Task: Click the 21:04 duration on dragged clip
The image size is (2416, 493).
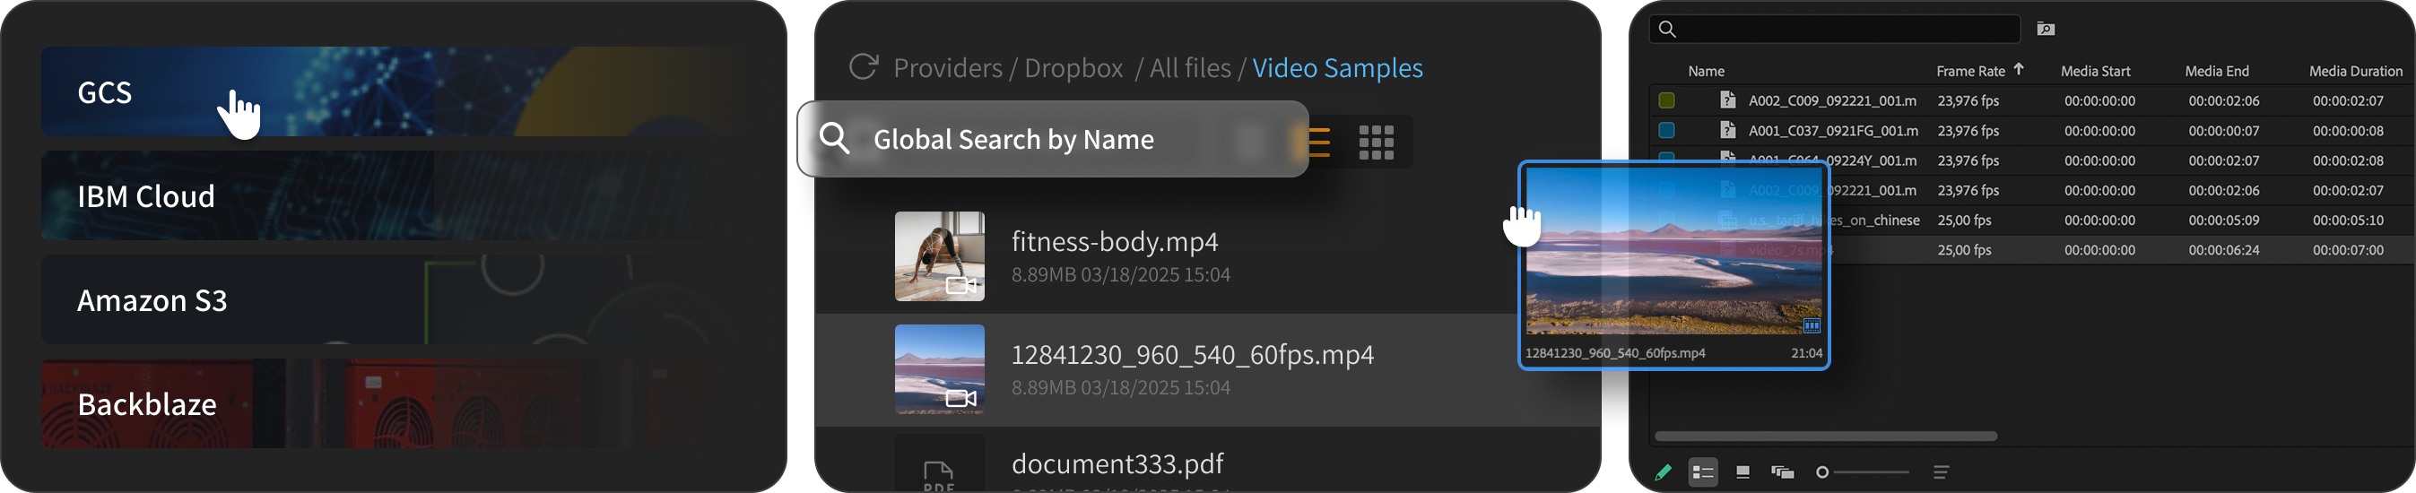Action: coord(1806,353)
